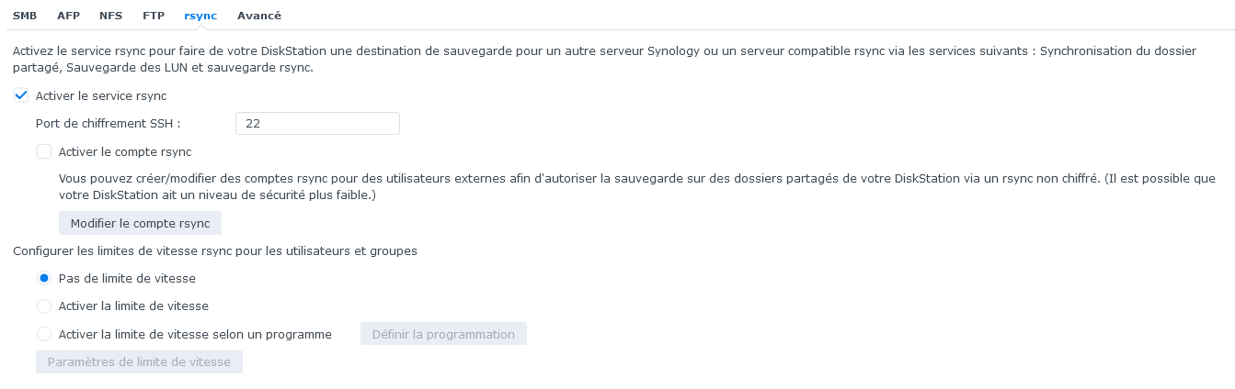1235x389 pixels.
Task: Click 'Modifier le compte rsync' button
Action: point(140,224)
